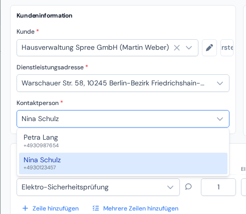Open the Kunde dropdown chevron

point(189,48)
